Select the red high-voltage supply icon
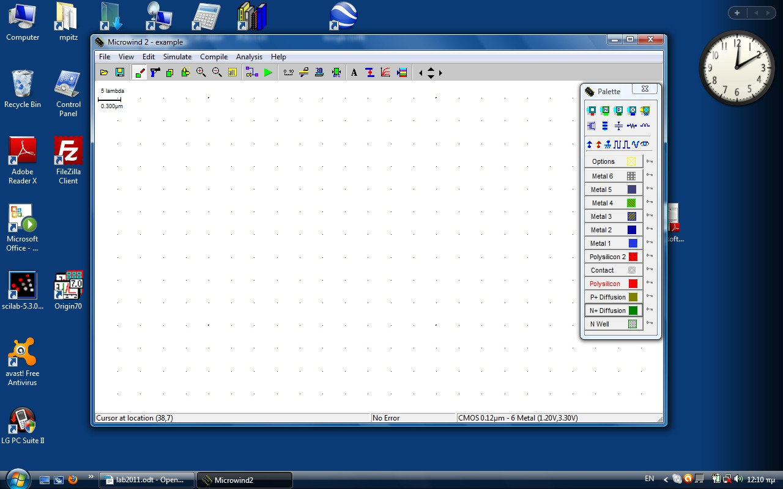The width and height of the screenshot is (783, 489). pos(599,145)
